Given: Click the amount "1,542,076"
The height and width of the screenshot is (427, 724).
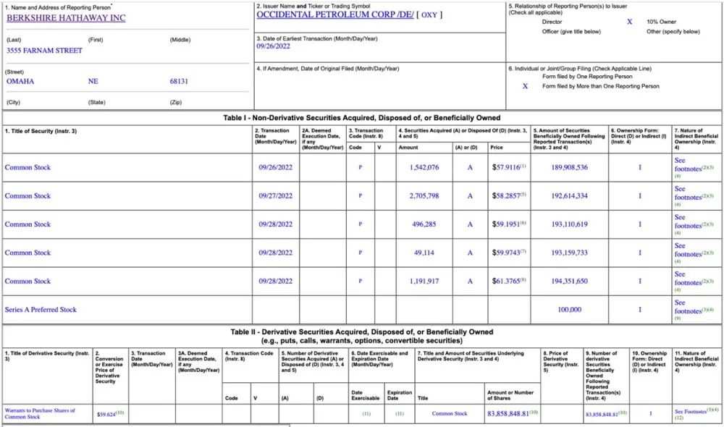Looking at the screenshot, I should [x=424, y=168].
